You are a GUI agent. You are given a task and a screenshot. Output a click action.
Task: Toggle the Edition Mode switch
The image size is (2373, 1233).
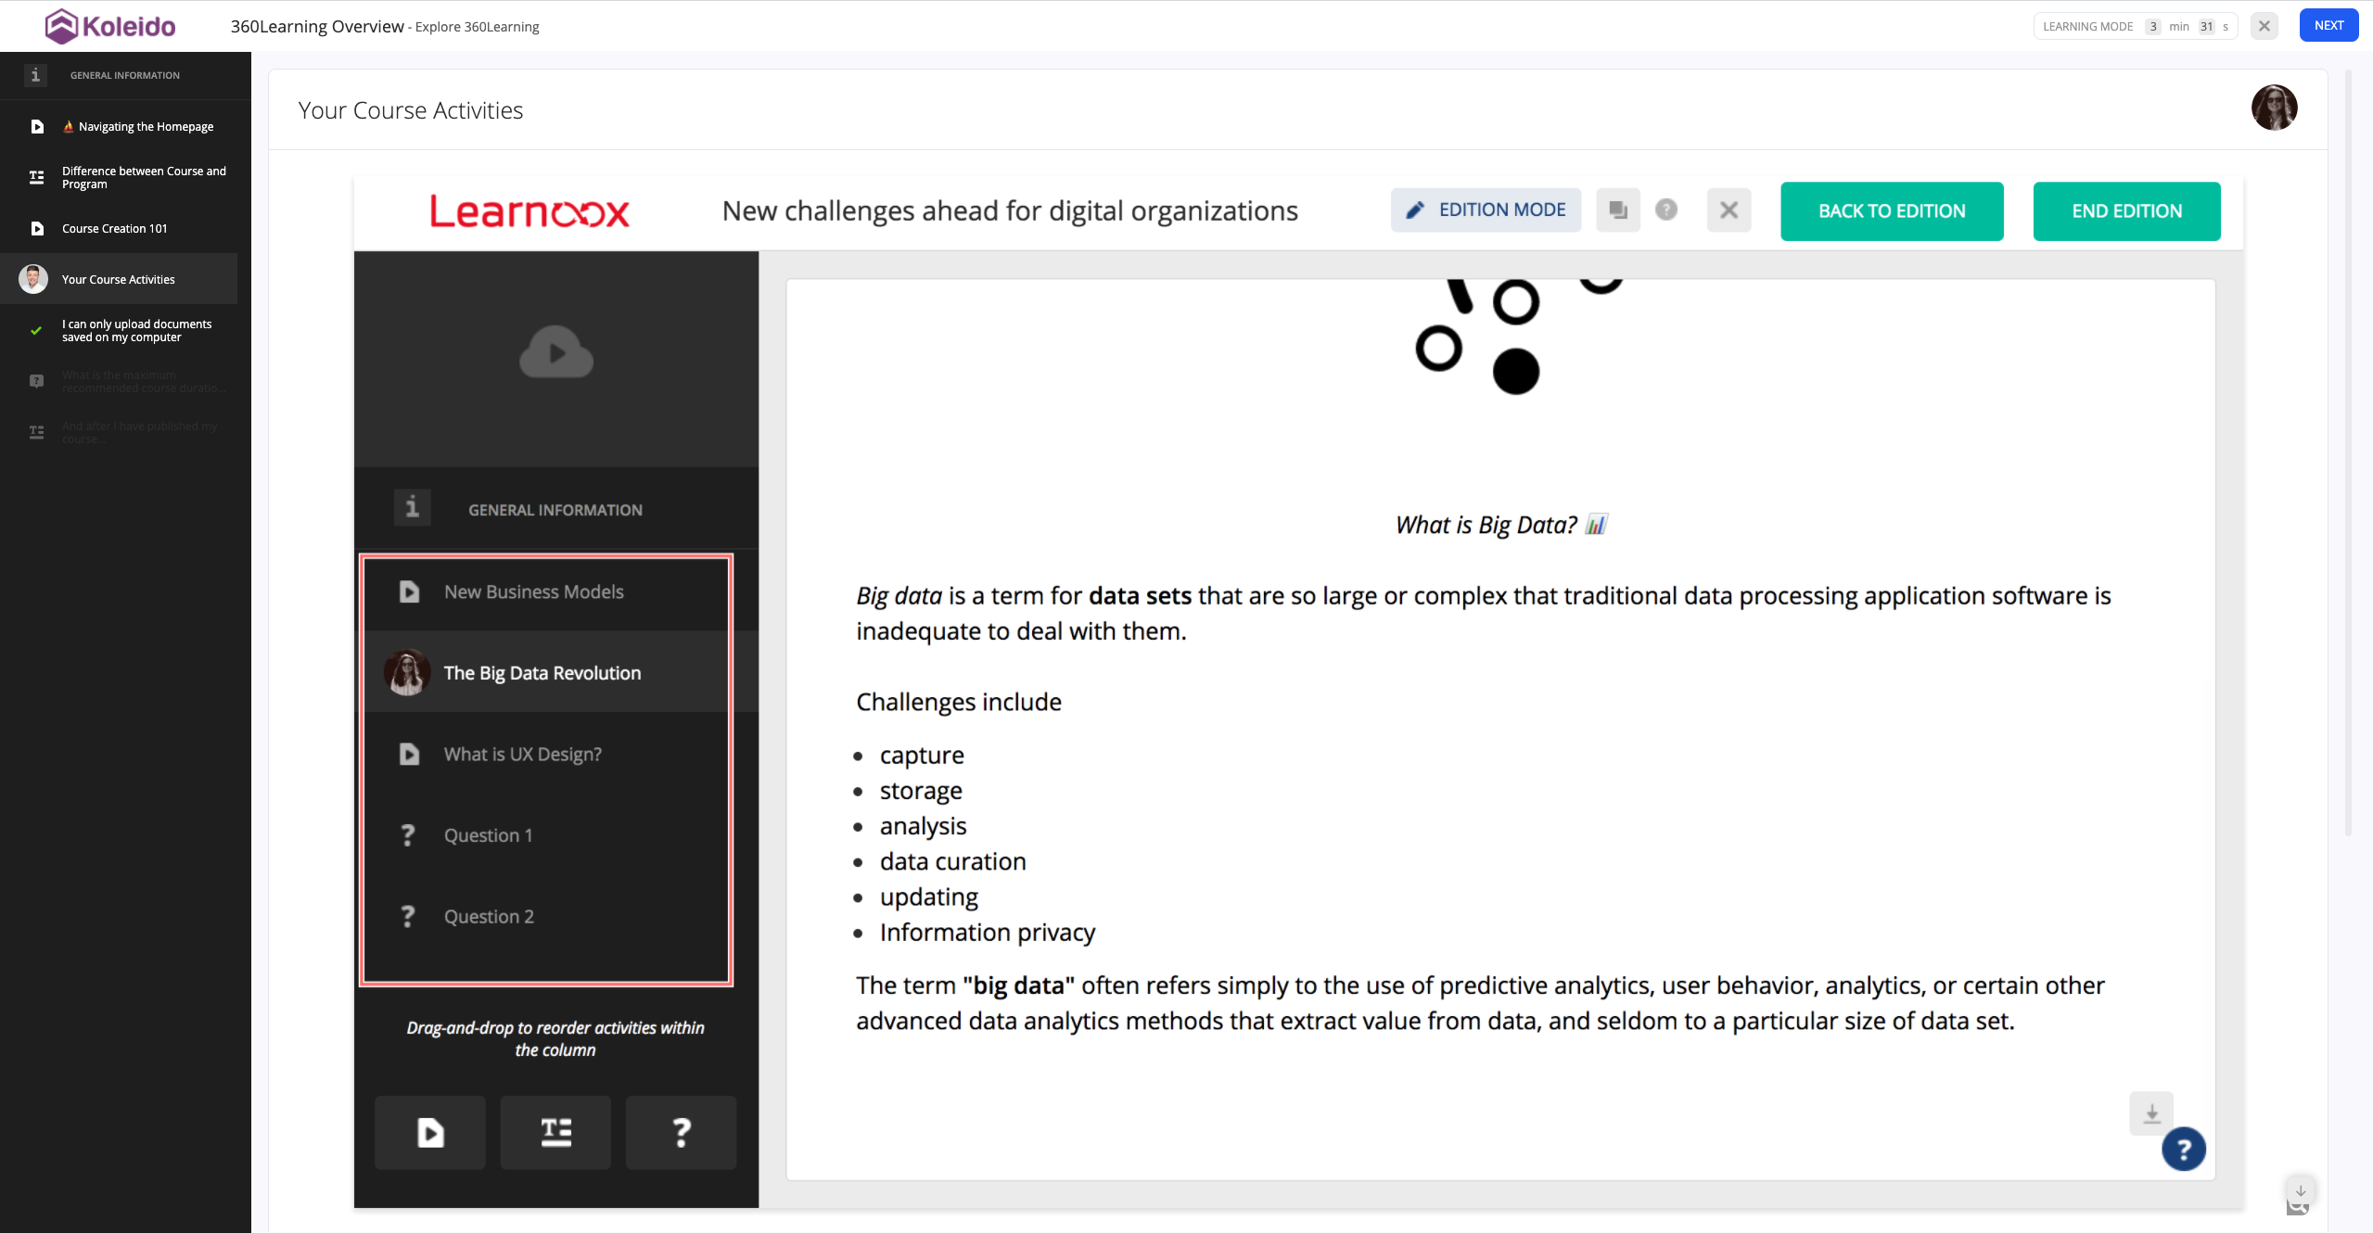coord(1486,210)
